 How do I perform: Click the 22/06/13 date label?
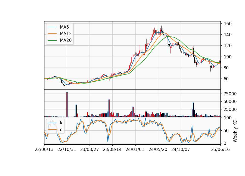(x=44, y=149)
